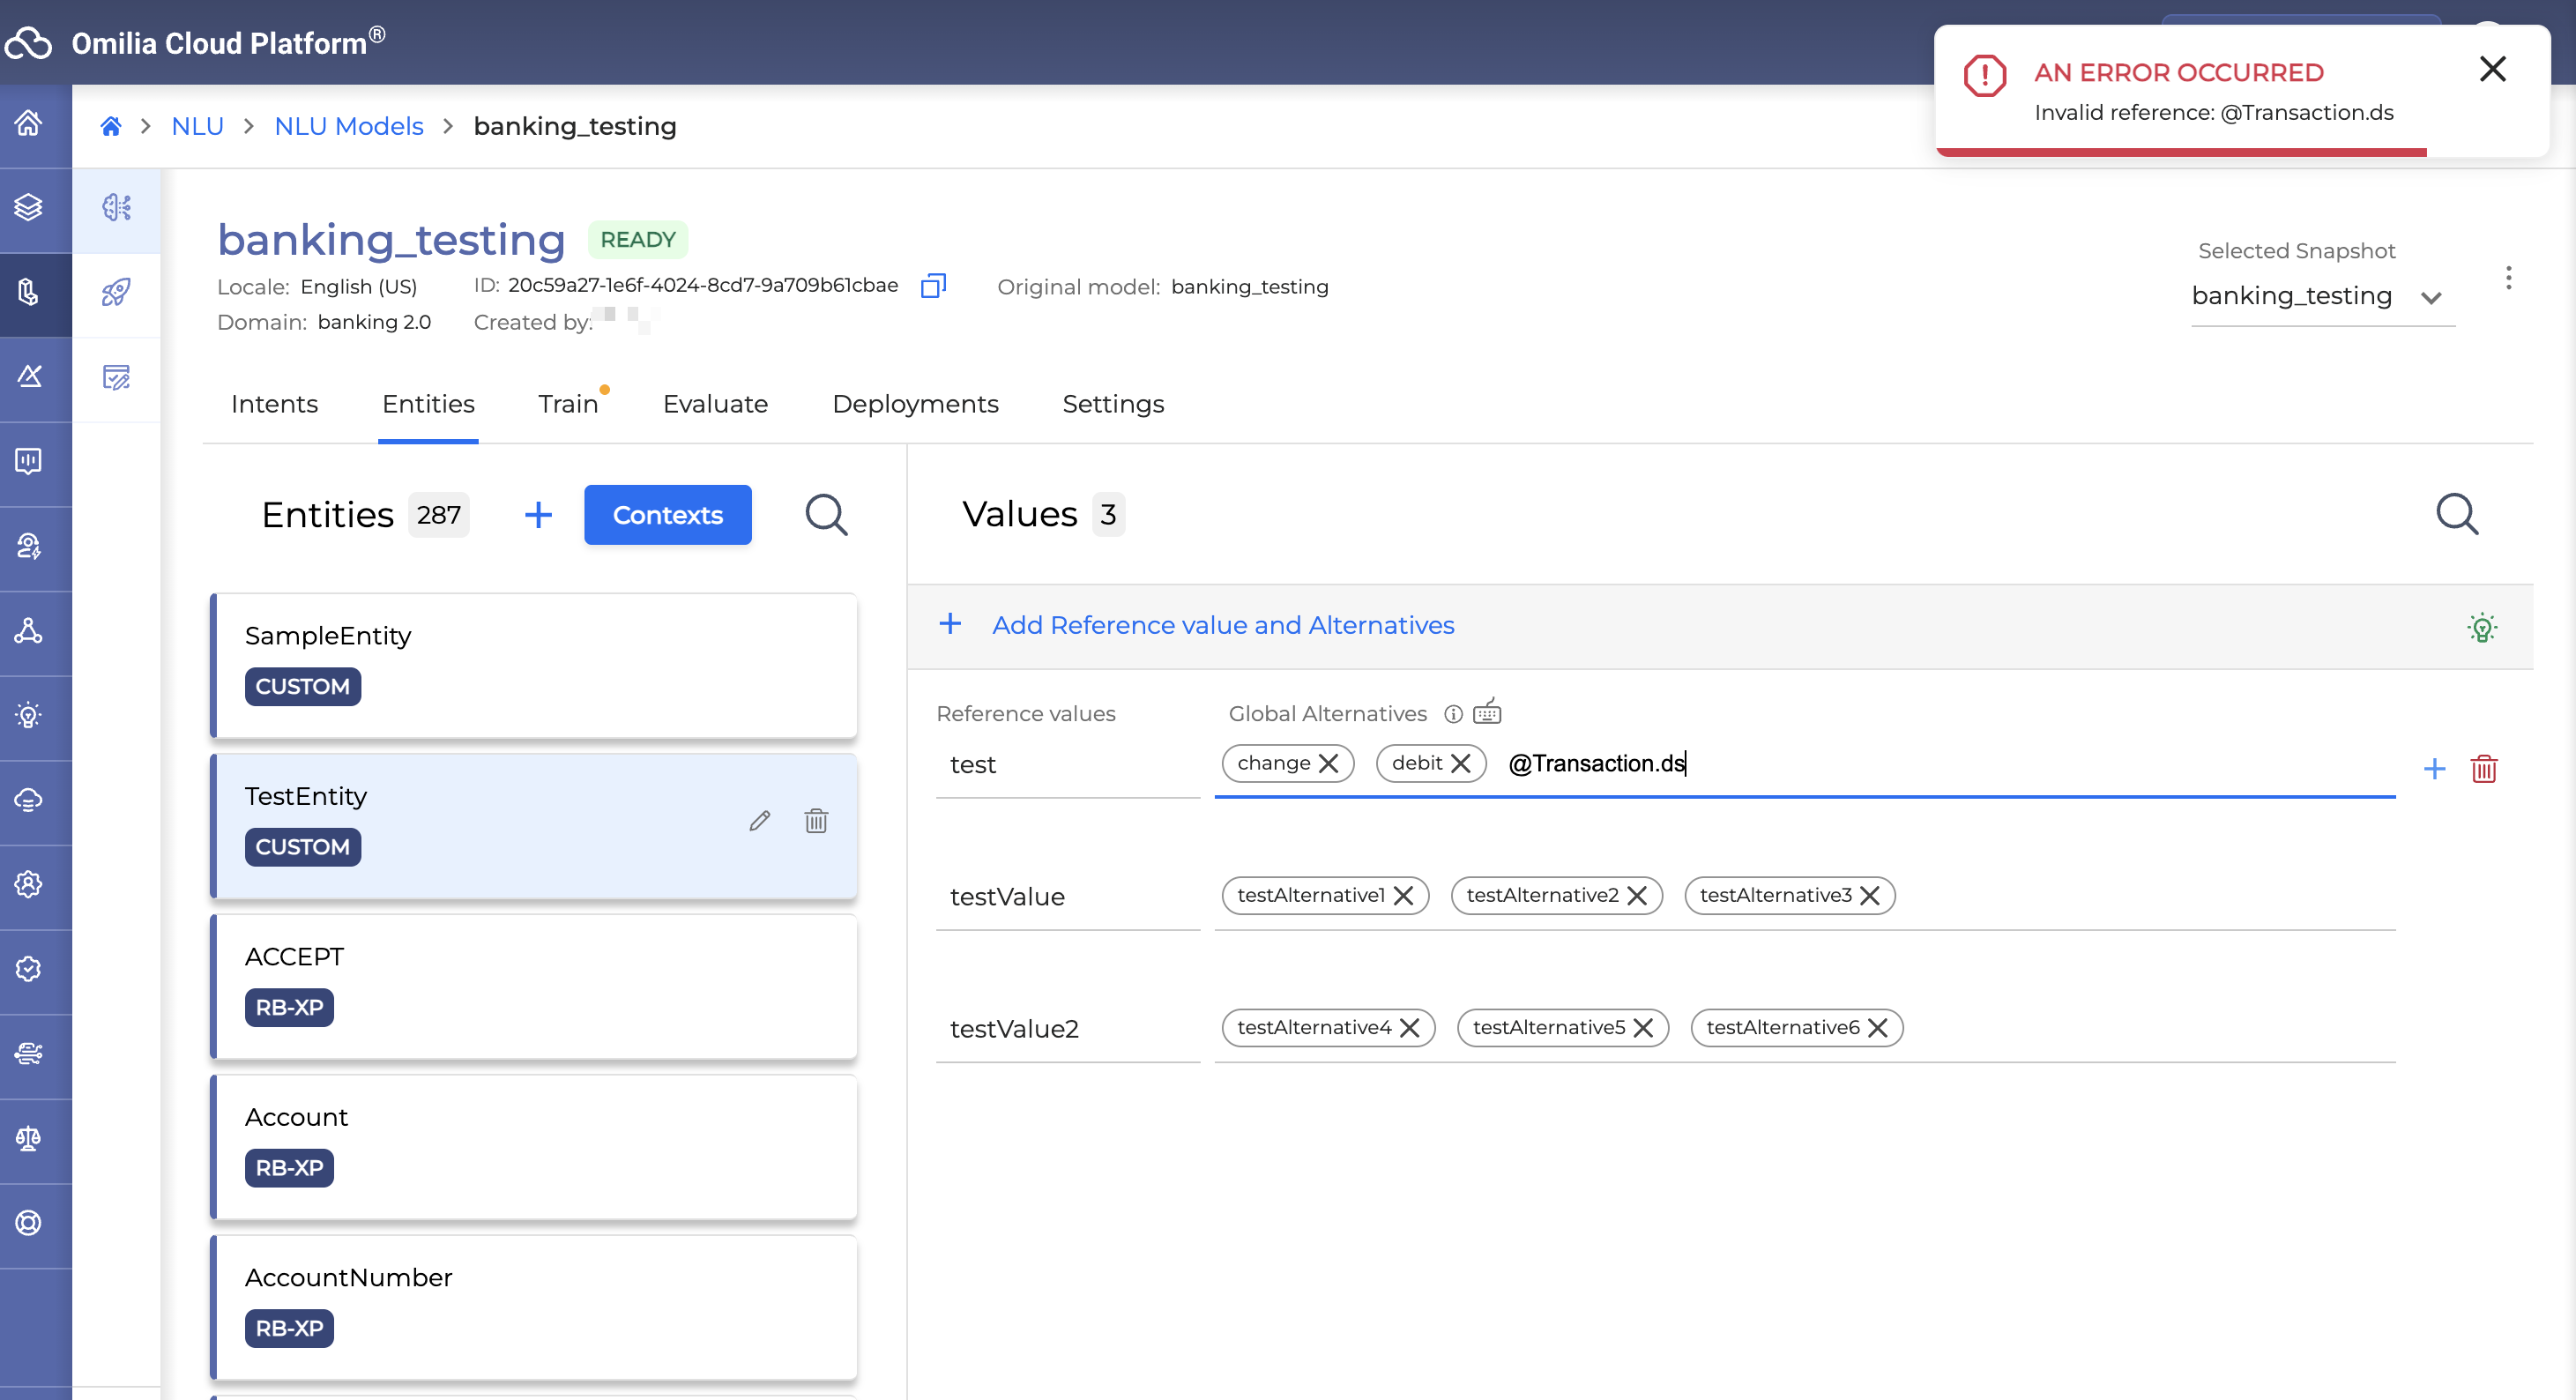Switch to the Intents tab
Screen dimensions: 2576x1400
tap(274, 404)
